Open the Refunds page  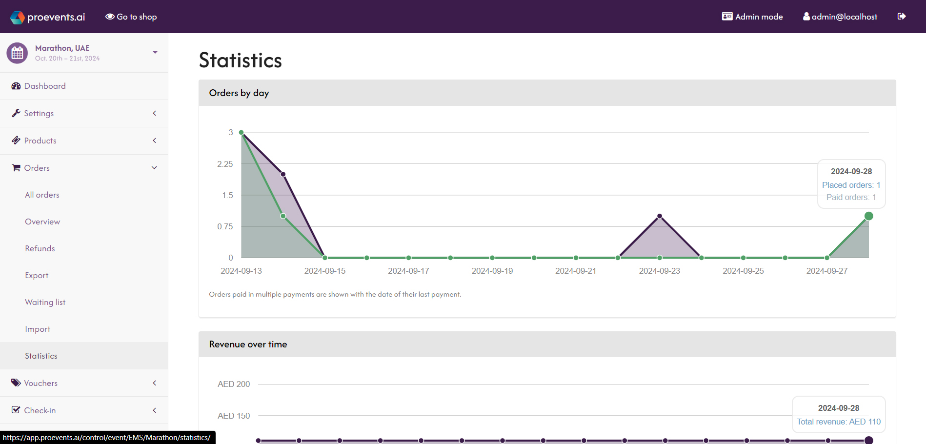point(40,248)
